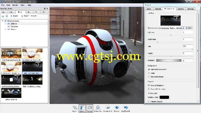Click the Library Search field

(x=43, y=16)
